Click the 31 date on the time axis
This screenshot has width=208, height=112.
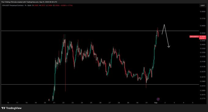click(147, 103)
